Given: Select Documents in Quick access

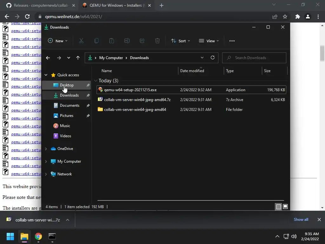Looking at the screenshot, I should [66, 105].
